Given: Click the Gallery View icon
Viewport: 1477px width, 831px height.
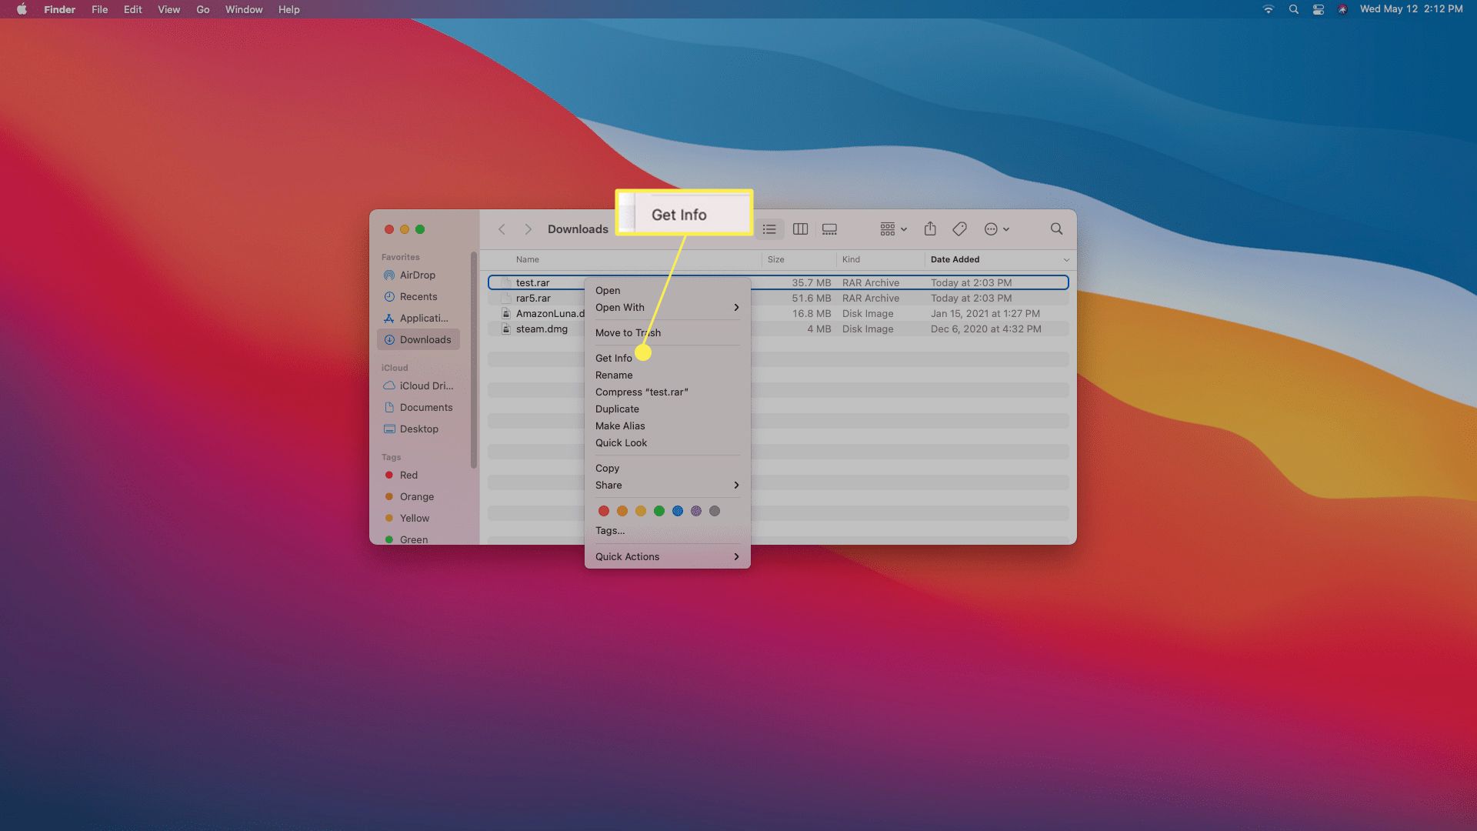Looking at the screenshot, I should (830, 229).
